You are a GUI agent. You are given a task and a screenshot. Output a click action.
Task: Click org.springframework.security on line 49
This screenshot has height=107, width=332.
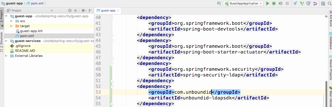tap(215, 69)
